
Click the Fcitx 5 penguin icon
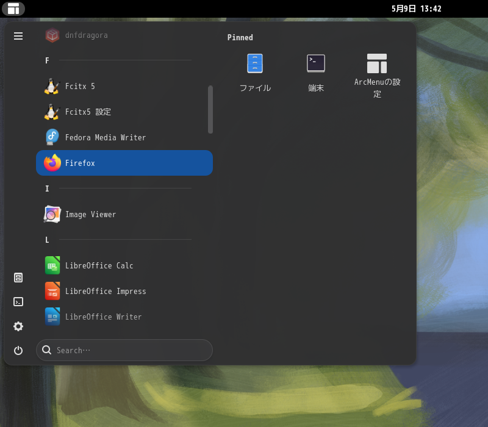tap(52, 86)
